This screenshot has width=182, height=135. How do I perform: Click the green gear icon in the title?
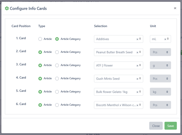pos(7,9)
